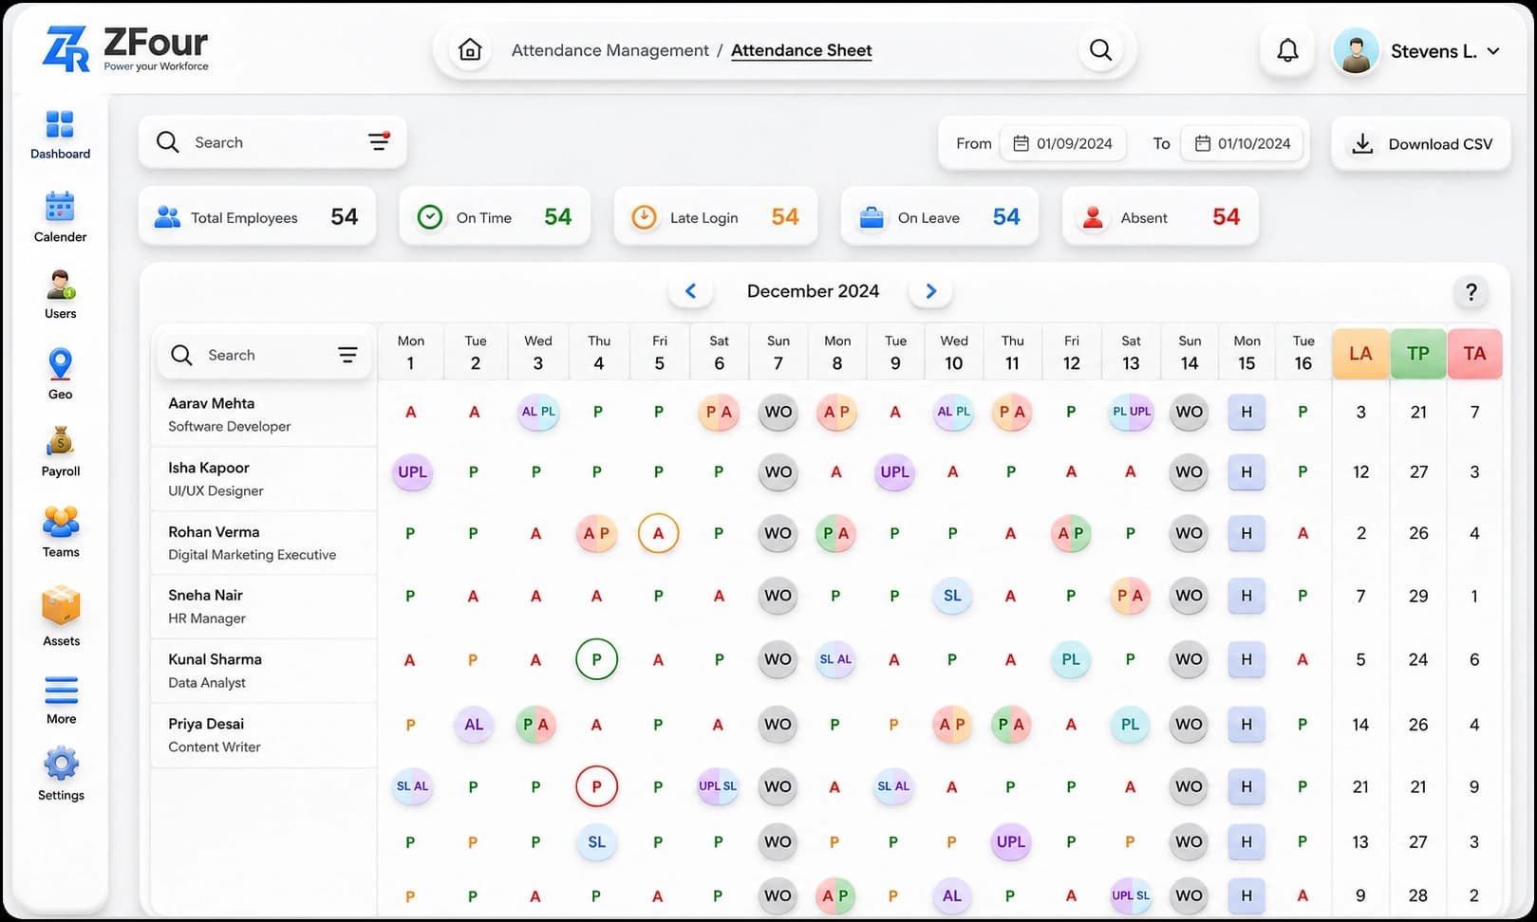Go to previous month arrow

691,291
